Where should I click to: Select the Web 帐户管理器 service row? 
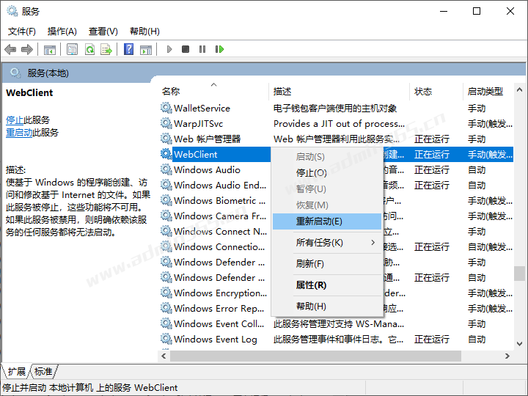tap(337, 139)
